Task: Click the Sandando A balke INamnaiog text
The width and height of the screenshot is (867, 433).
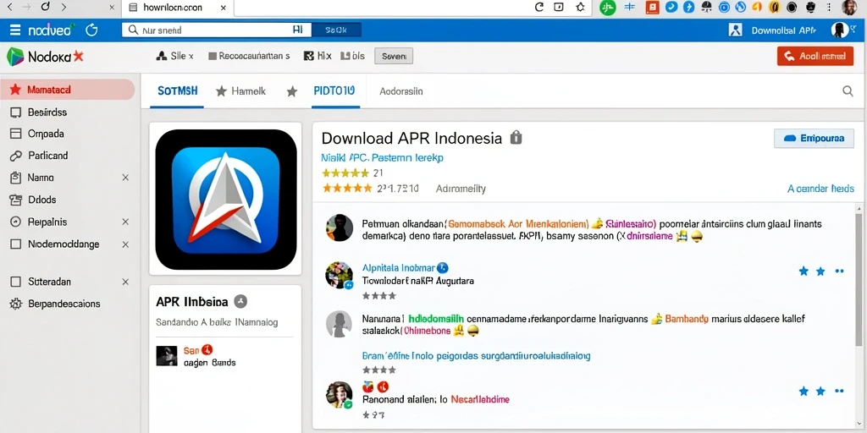Action: pyautogui.click(x=217, y=322)
